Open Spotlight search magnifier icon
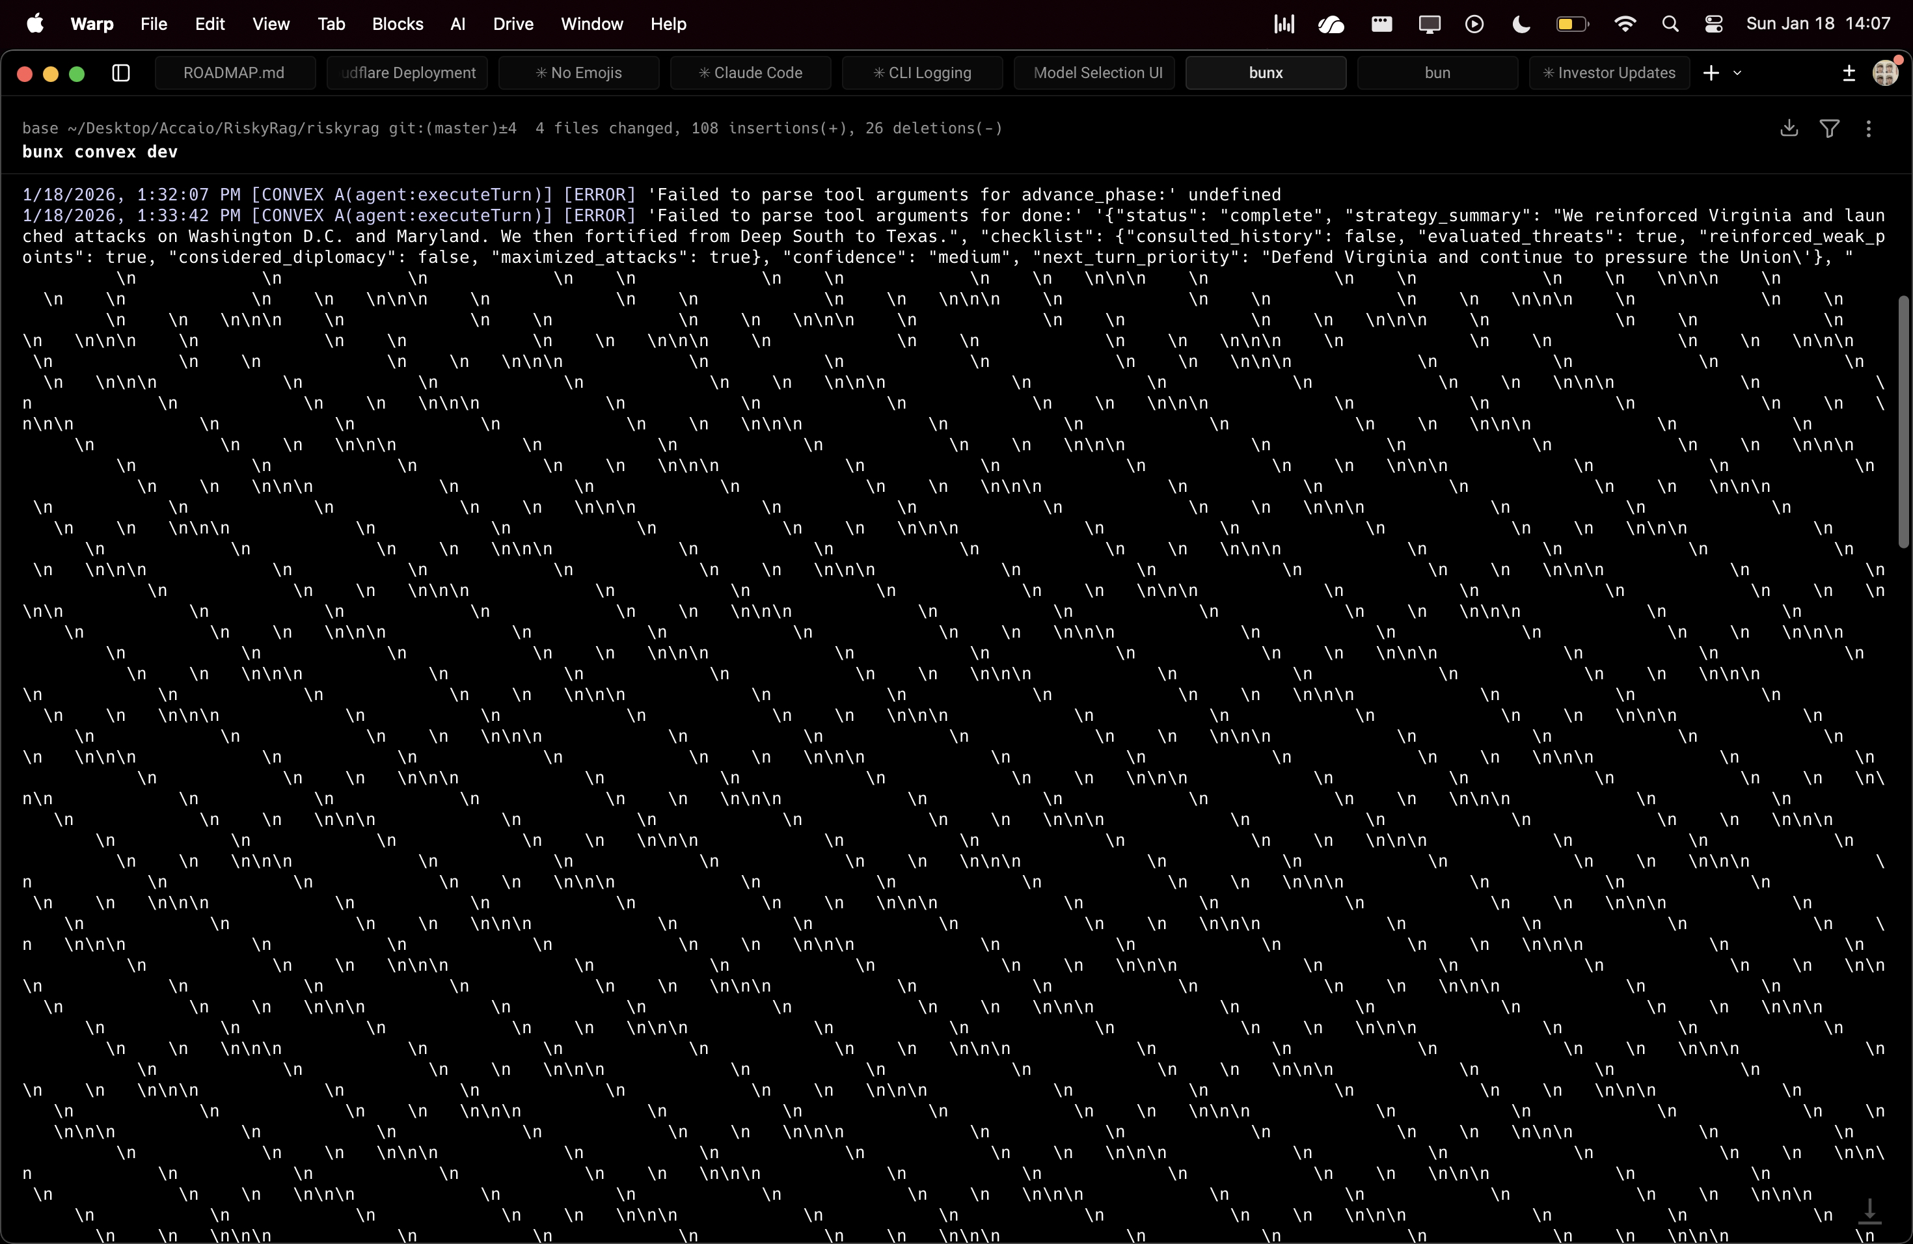This screenshot has width=1913, height=1244. click(x=1670, y=24)
